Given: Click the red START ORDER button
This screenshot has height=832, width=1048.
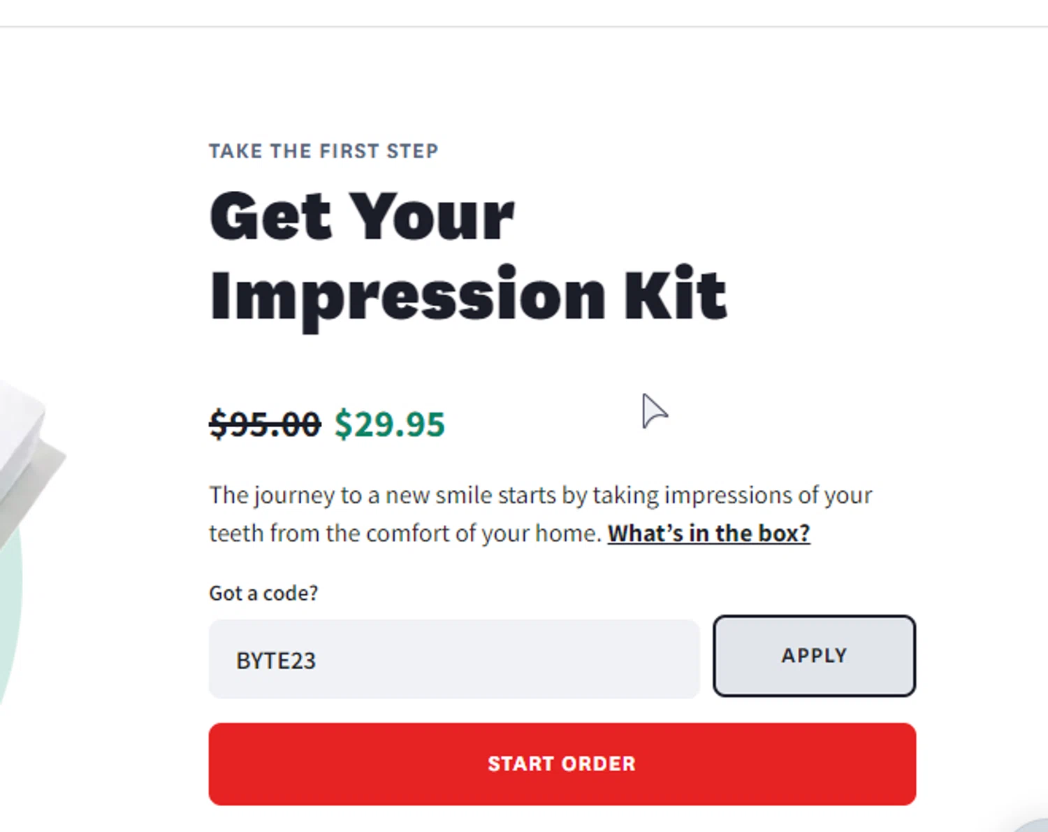Looking at the screenshot, I should click(562, 763).
